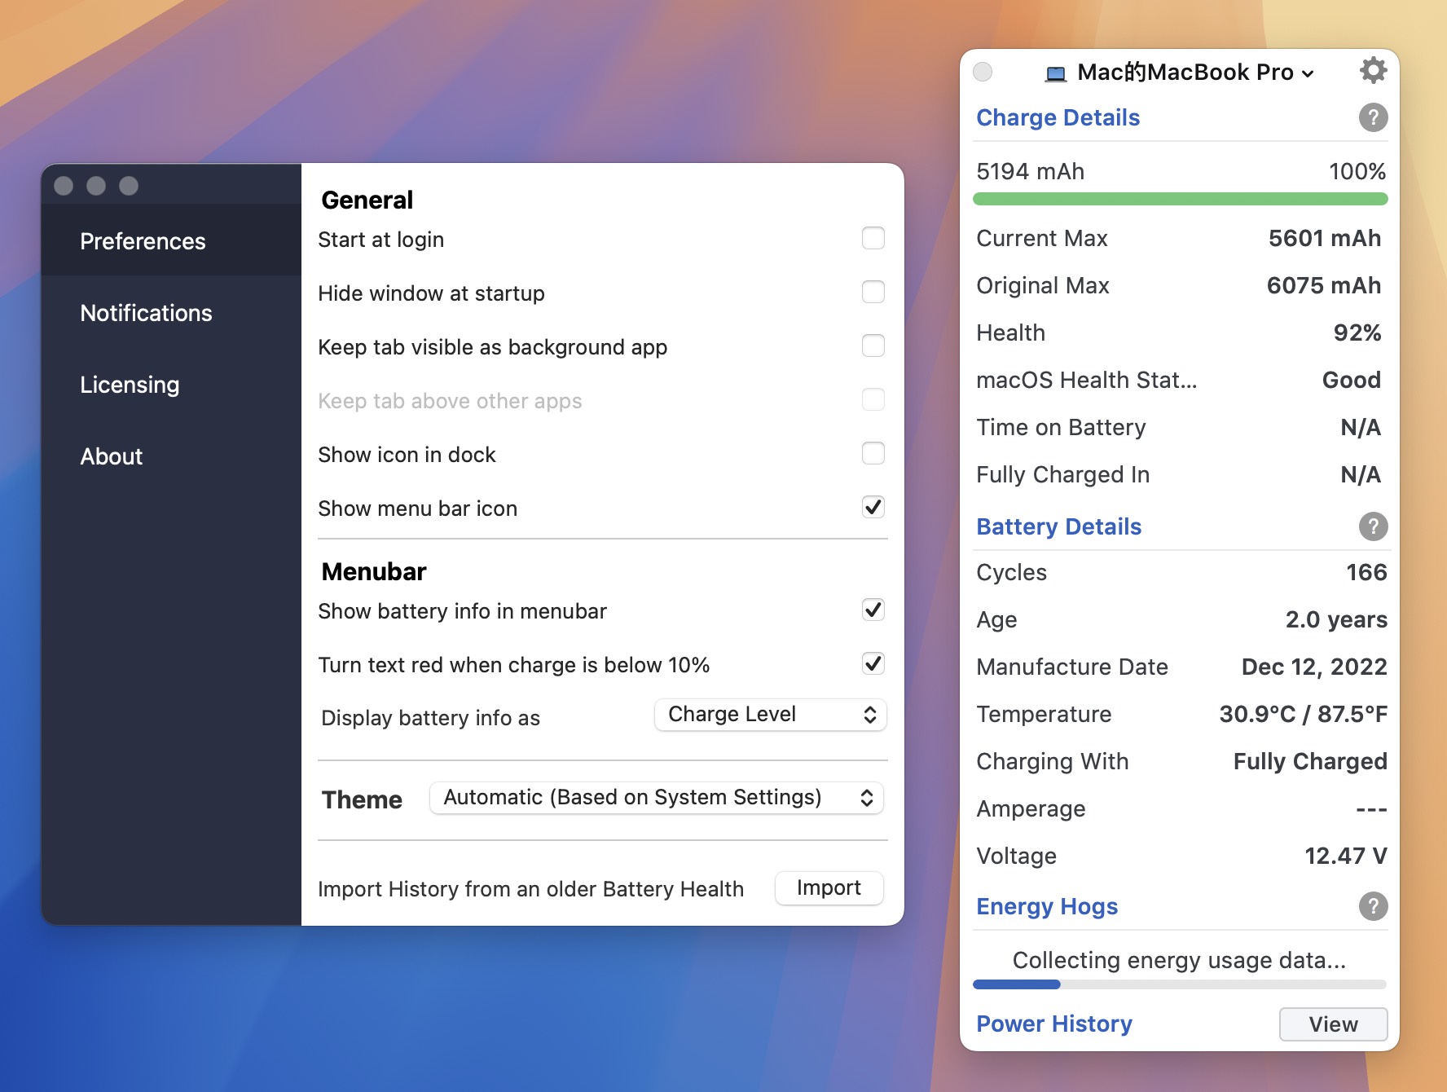Viewport: 1447px width, 1092px height.
Task: Click the gray circle button in battery panel
Action: pyautogui.click(x=983, y=72)
